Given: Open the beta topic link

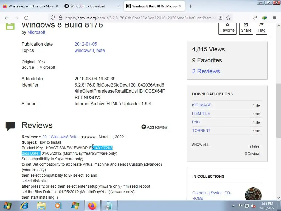Looking at the screenshot, I should tap(100, 51).
